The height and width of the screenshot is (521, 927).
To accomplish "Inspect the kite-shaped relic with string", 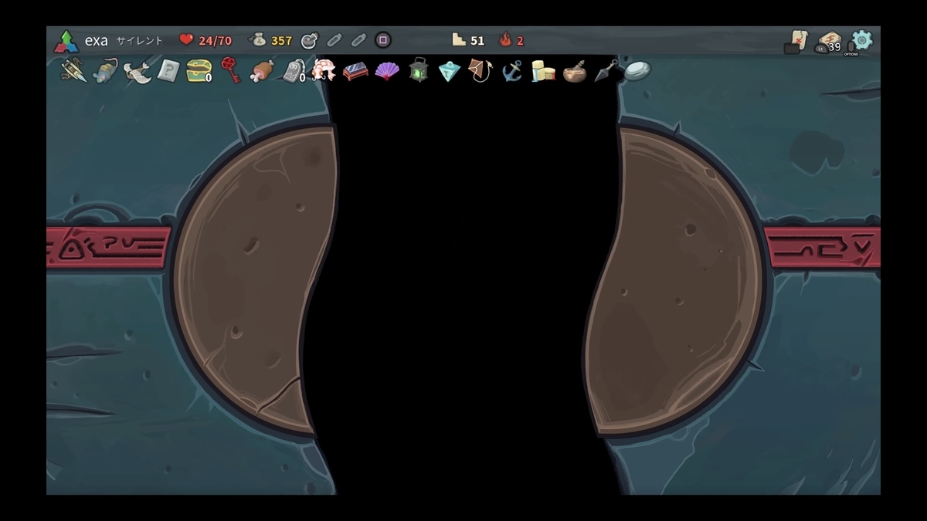I will 480,71.
